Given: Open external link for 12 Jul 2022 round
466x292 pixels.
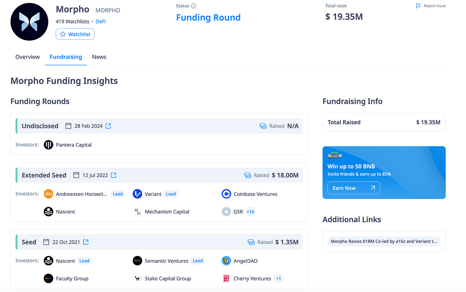Looking at the screenshot, I should (114, 175).
